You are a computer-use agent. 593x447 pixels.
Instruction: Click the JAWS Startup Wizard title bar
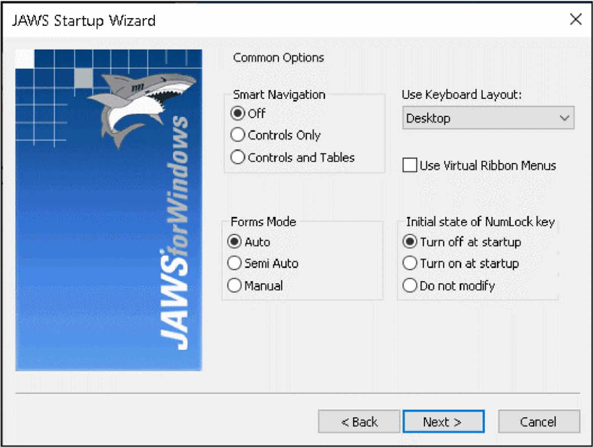[279, 20]
